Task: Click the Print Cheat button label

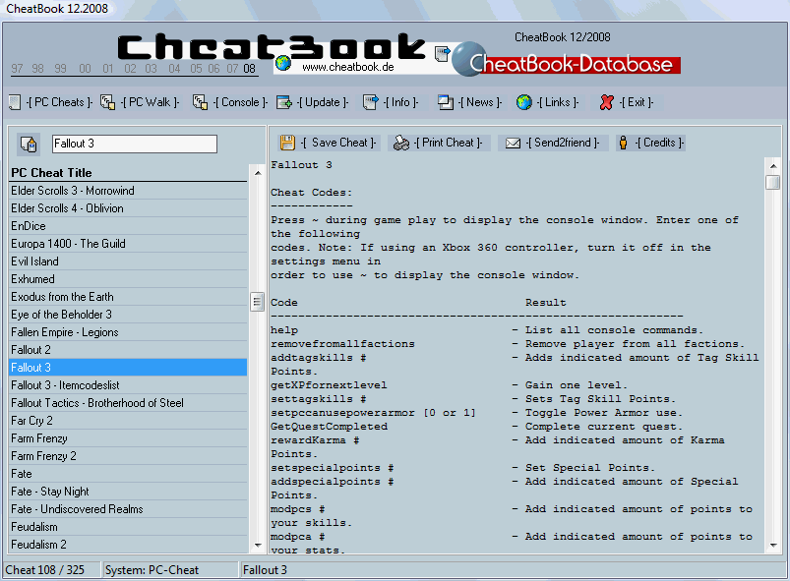Action: pyautogui.click(x=448, y=143)
